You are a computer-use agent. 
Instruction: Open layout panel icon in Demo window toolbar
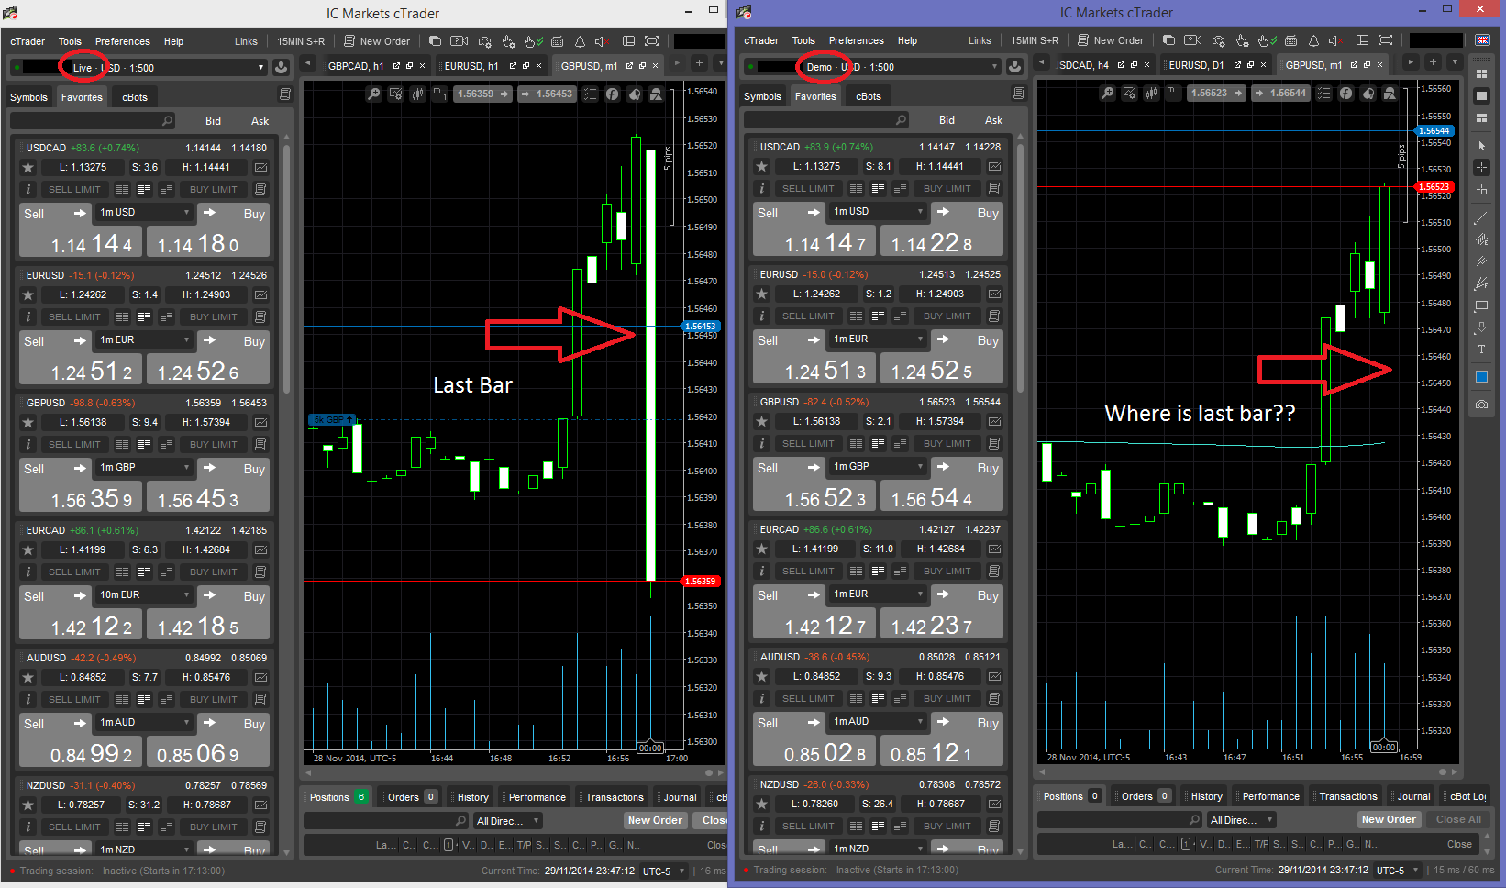pos(1362,40)
